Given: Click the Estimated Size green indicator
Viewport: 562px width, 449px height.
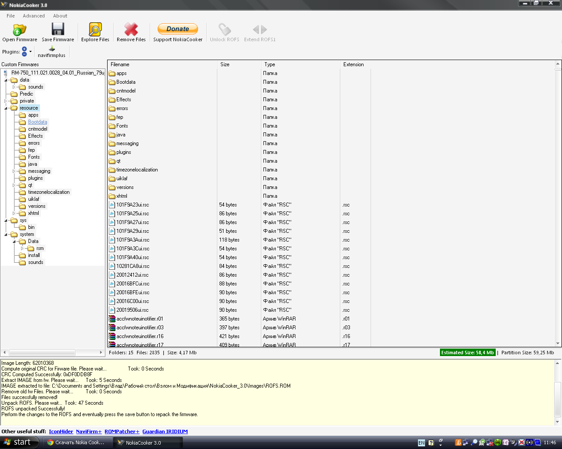Looking at the screenshot, I should pyautogui.click(x=468, y=353).
